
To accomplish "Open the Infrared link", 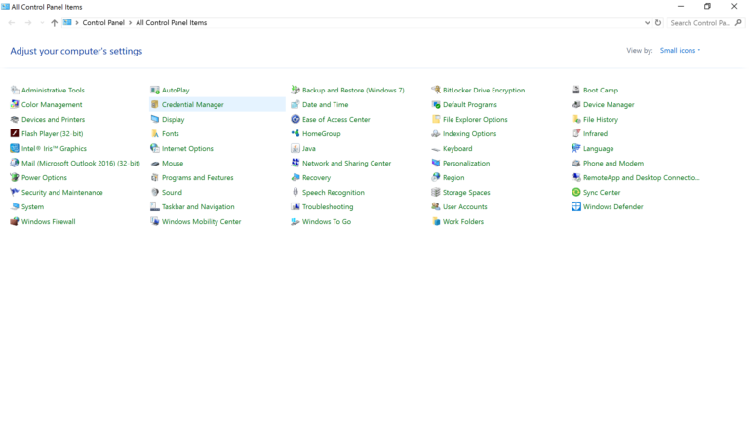I will [x=595, y=134].
